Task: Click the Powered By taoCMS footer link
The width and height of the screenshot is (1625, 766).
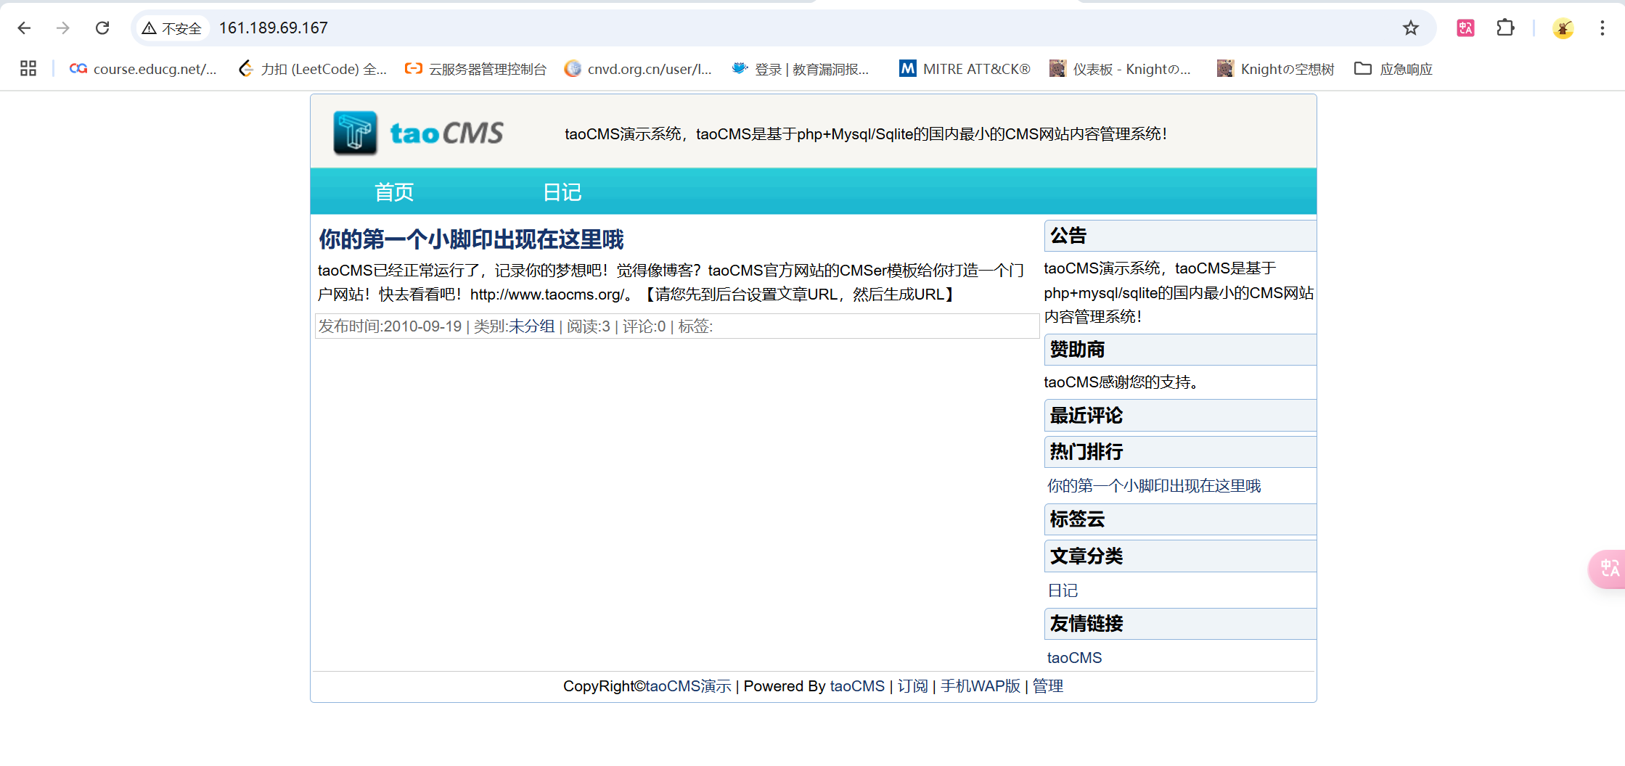Action: pos(857,686)
